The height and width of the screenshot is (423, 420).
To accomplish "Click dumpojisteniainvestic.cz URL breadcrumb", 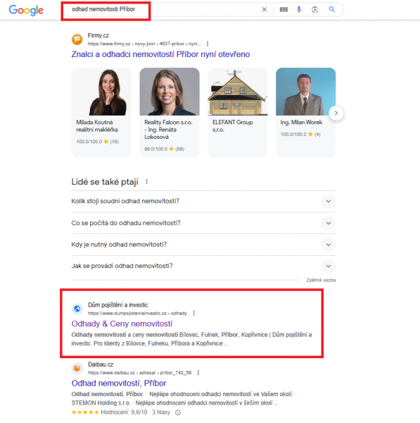I will [x=137, y=313].
